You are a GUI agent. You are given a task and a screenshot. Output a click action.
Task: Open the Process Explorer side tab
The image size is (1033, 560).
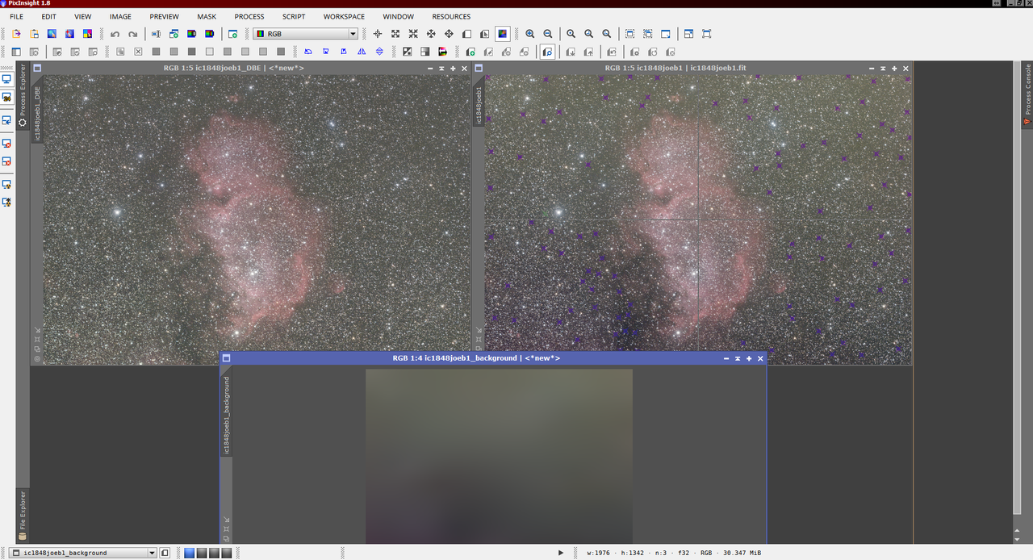point(23,95)
